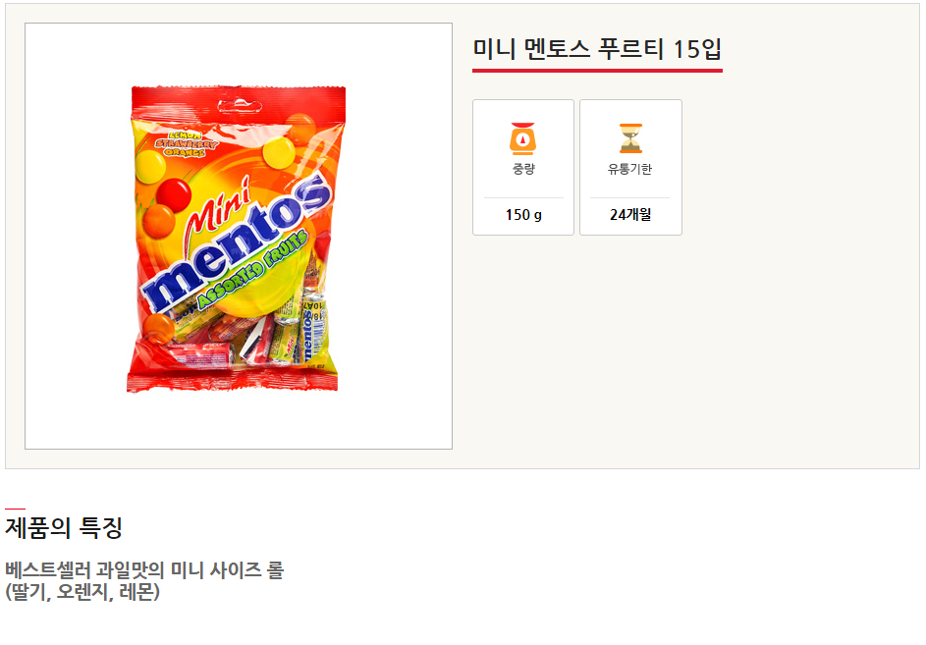Screen dimensions: 926x645
Task: Click the 150 g weight value
Action: point(523,215)
